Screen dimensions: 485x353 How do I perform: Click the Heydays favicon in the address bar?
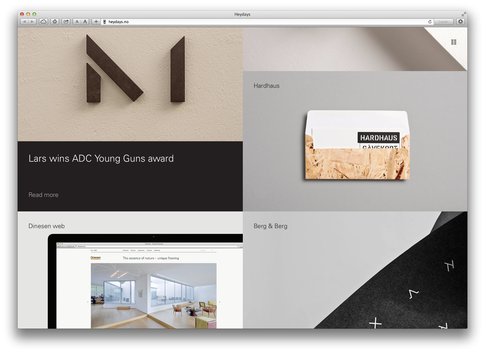(105, 22)
